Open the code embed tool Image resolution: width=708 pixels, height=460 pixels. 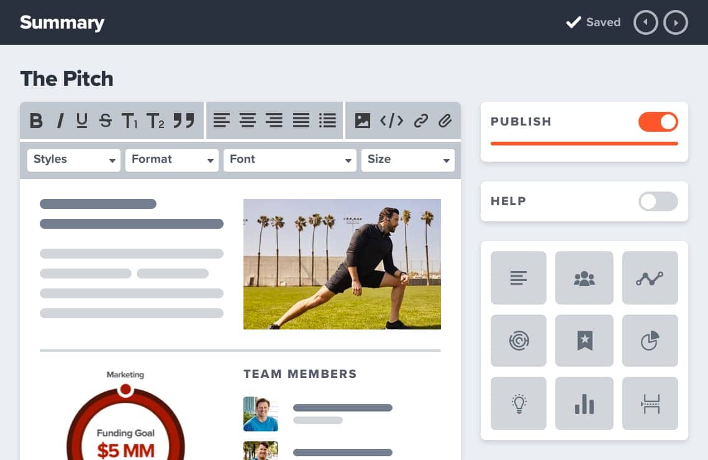click(x=391, y=121)
